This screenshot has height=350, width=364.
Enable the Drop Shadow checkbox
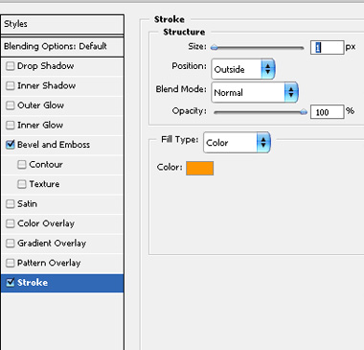[x=11, y=66]
